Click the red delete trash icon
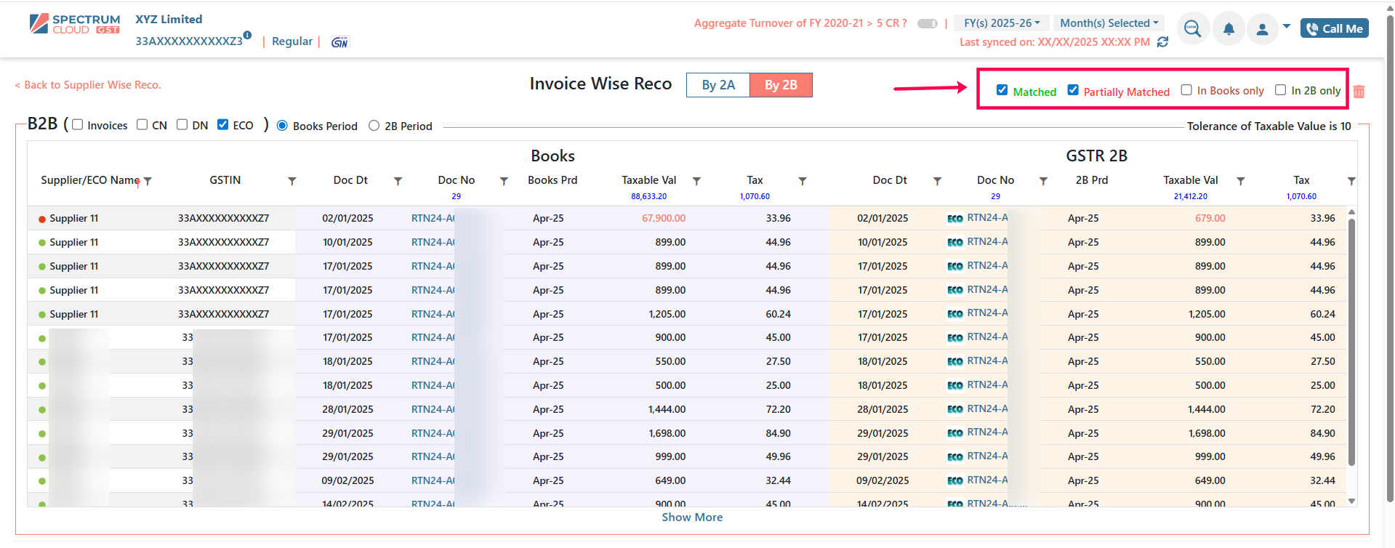Viewport: 1395px width, 548px height. tap(1359, 92)
